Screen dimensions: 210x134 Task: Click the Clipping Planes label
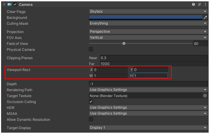(20, 58)
